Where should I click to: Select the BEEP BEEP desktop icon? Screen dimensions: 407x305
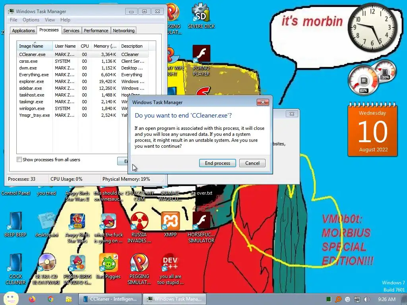[x=16, y=225]
